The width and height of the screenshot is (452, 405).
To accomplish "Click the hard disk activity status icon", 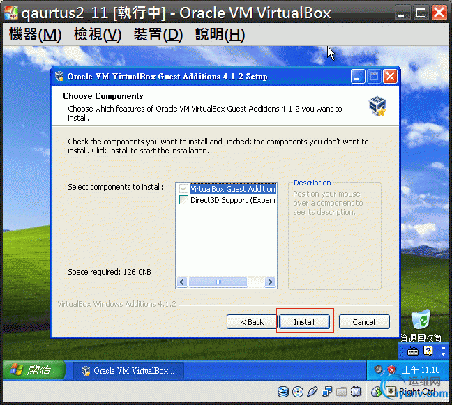I will pyautogui.click(x=283, y=392).
